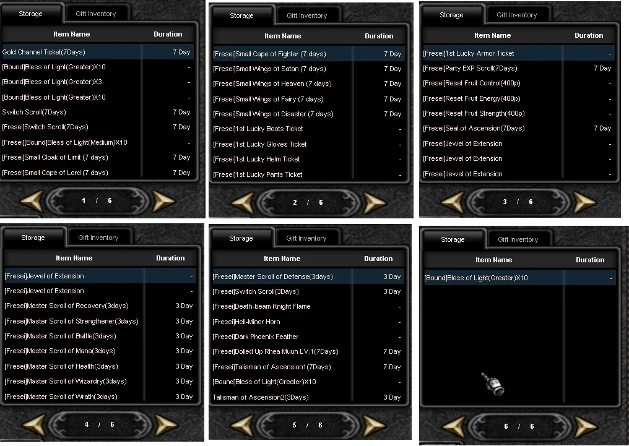Select [Fresei]Seal of Ascension(7Days) row
The image size is (629, 446).
coord(519,128)
